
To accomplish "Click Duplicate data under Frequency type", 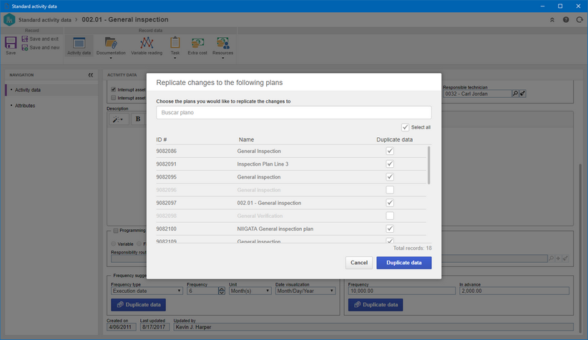I will coord(138,305).
